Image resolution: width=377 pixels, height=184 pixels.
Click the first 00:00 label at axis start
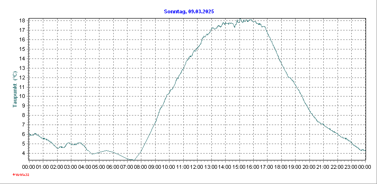point(29,167)
